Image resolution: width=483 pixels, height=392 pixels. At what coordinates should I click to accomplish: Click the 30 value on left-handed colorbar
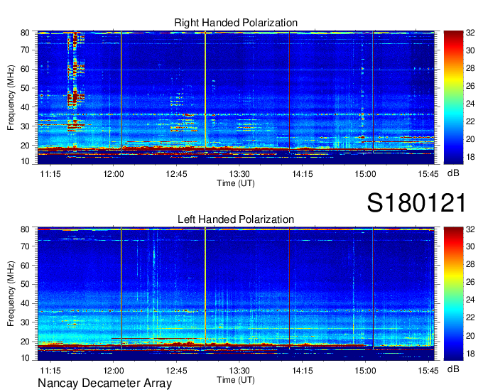[470, 246]
